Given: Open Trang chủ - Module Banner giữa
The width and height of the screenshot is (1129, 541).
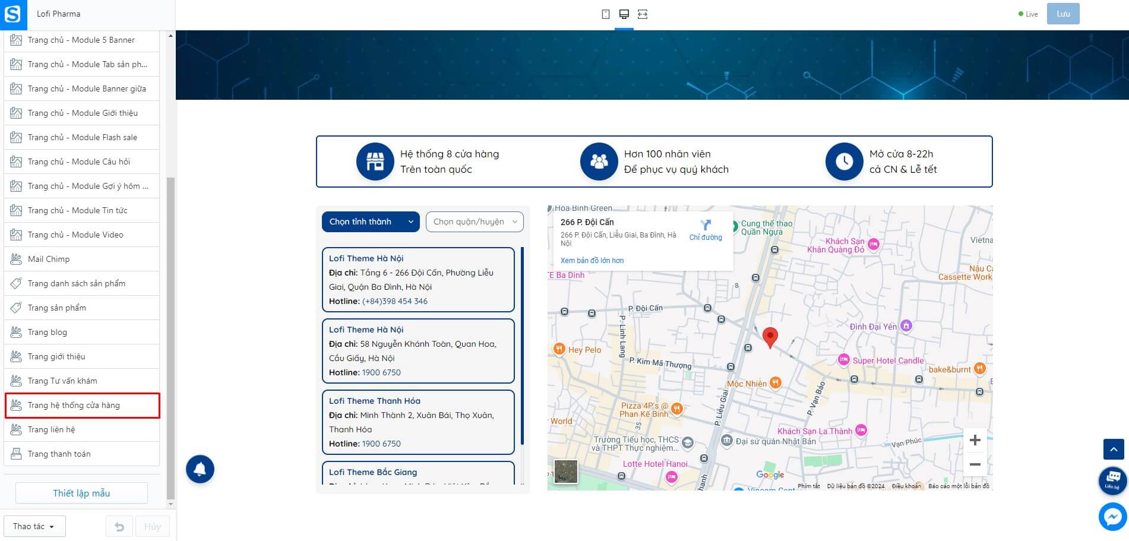Looking at the screenshot, I should click(x=82, y=88).
